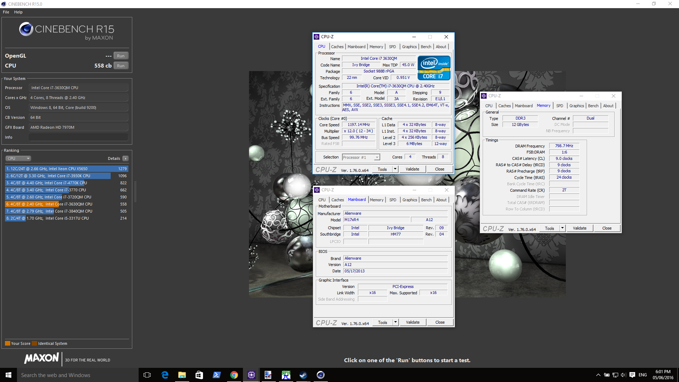Open the Ranking CPU dropdown

(18, 158)
